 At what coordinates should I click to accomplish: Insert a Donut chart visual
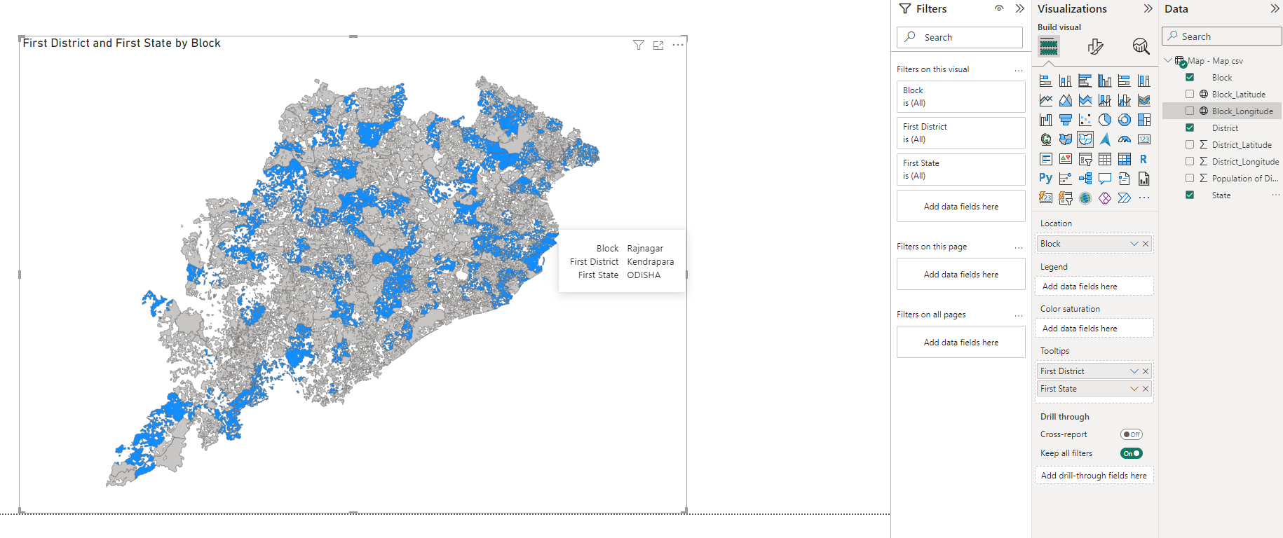pos(1125,120)
